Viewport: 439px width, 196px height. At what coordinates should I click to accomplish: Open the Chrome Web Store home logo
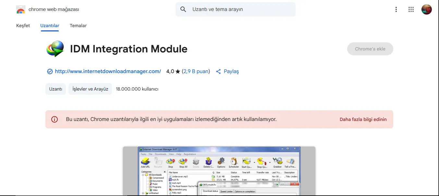pos(47,9)
